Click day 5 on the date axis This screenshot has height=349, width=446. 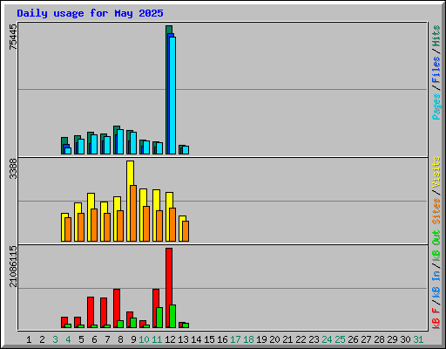point(81,339)
